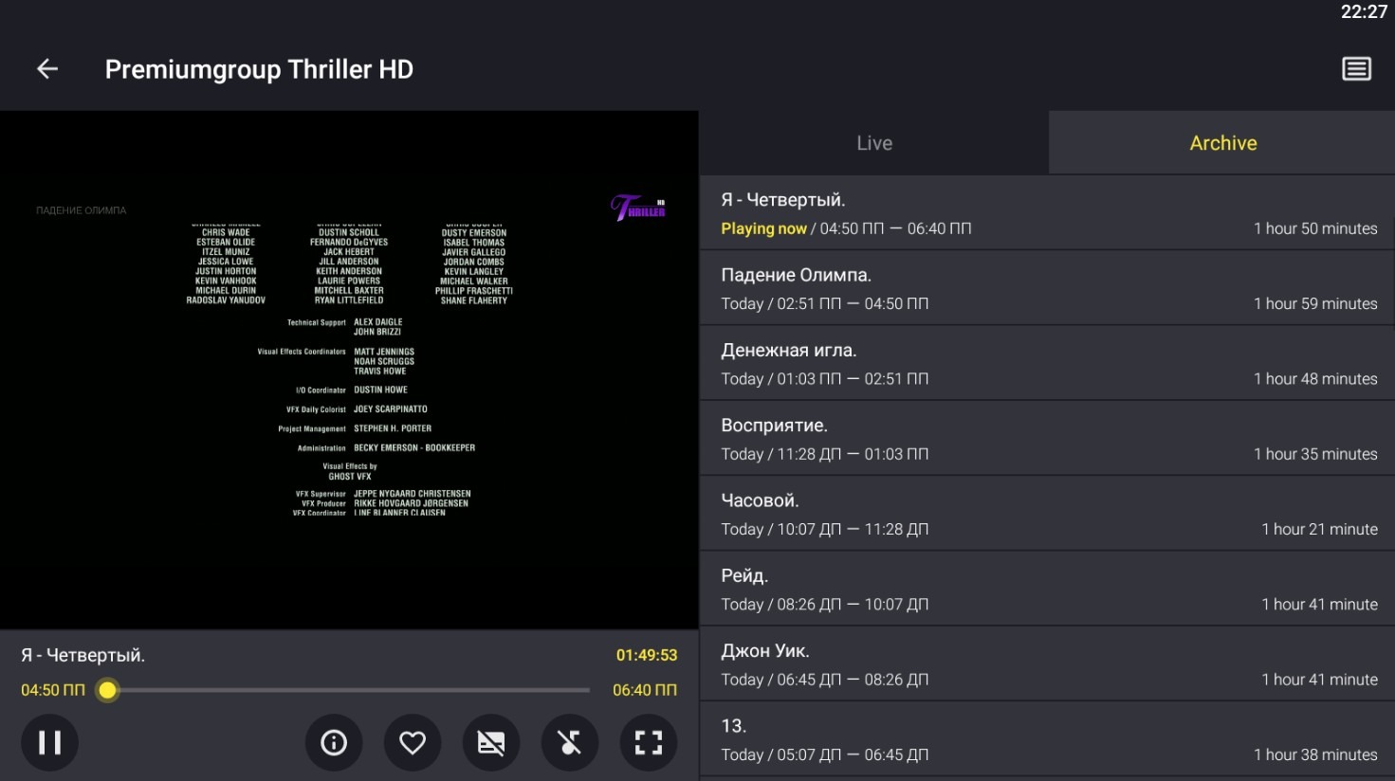Show program info with the info icon
Screen dimensions: 1395x781
334,742
